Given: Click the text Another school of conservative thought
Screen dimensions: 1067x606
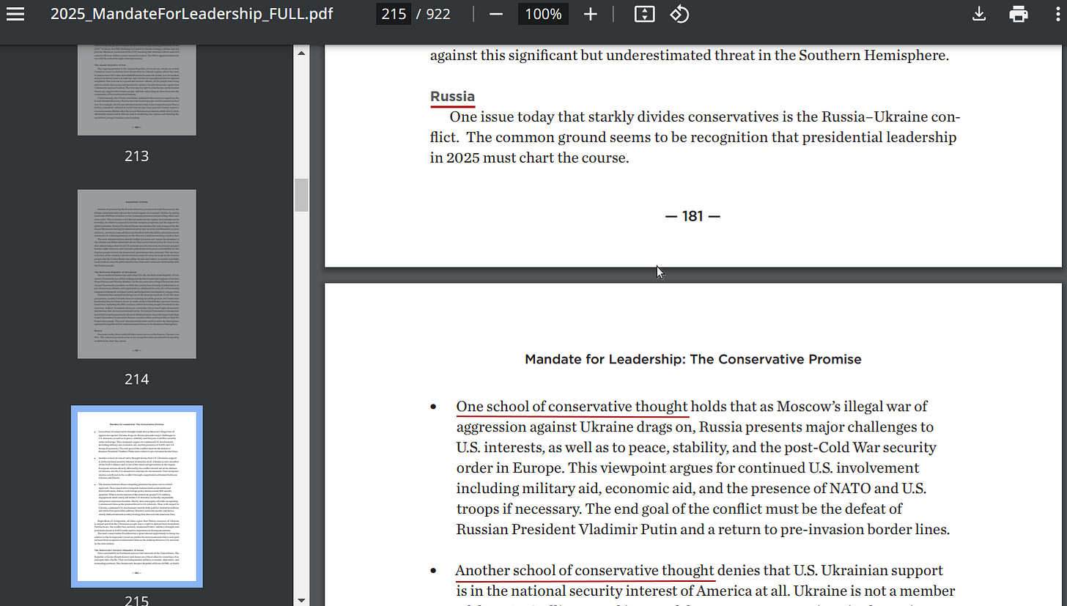Looking at the screenshot, I should tap(585, 571).
